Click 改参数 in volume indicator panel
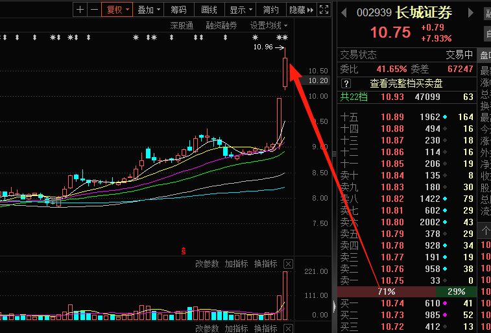The width and height of the screenshot is (491, 333). (207, 264)
